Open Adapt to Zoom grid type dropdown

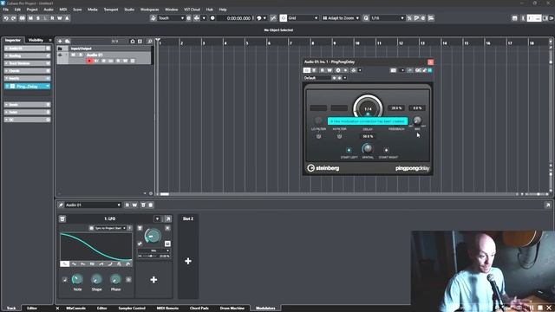[x=341, y=18]
